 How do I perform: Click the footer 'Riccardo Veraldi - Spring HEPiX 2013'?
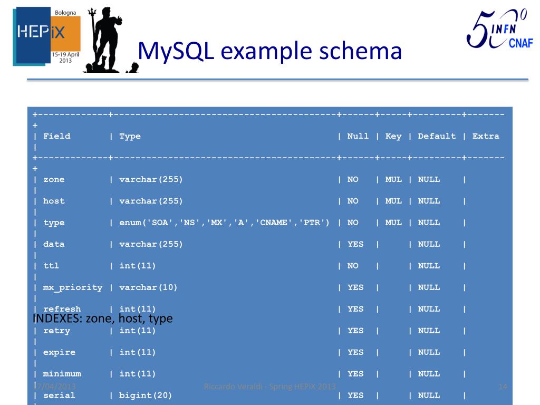[x=269, y=387]
